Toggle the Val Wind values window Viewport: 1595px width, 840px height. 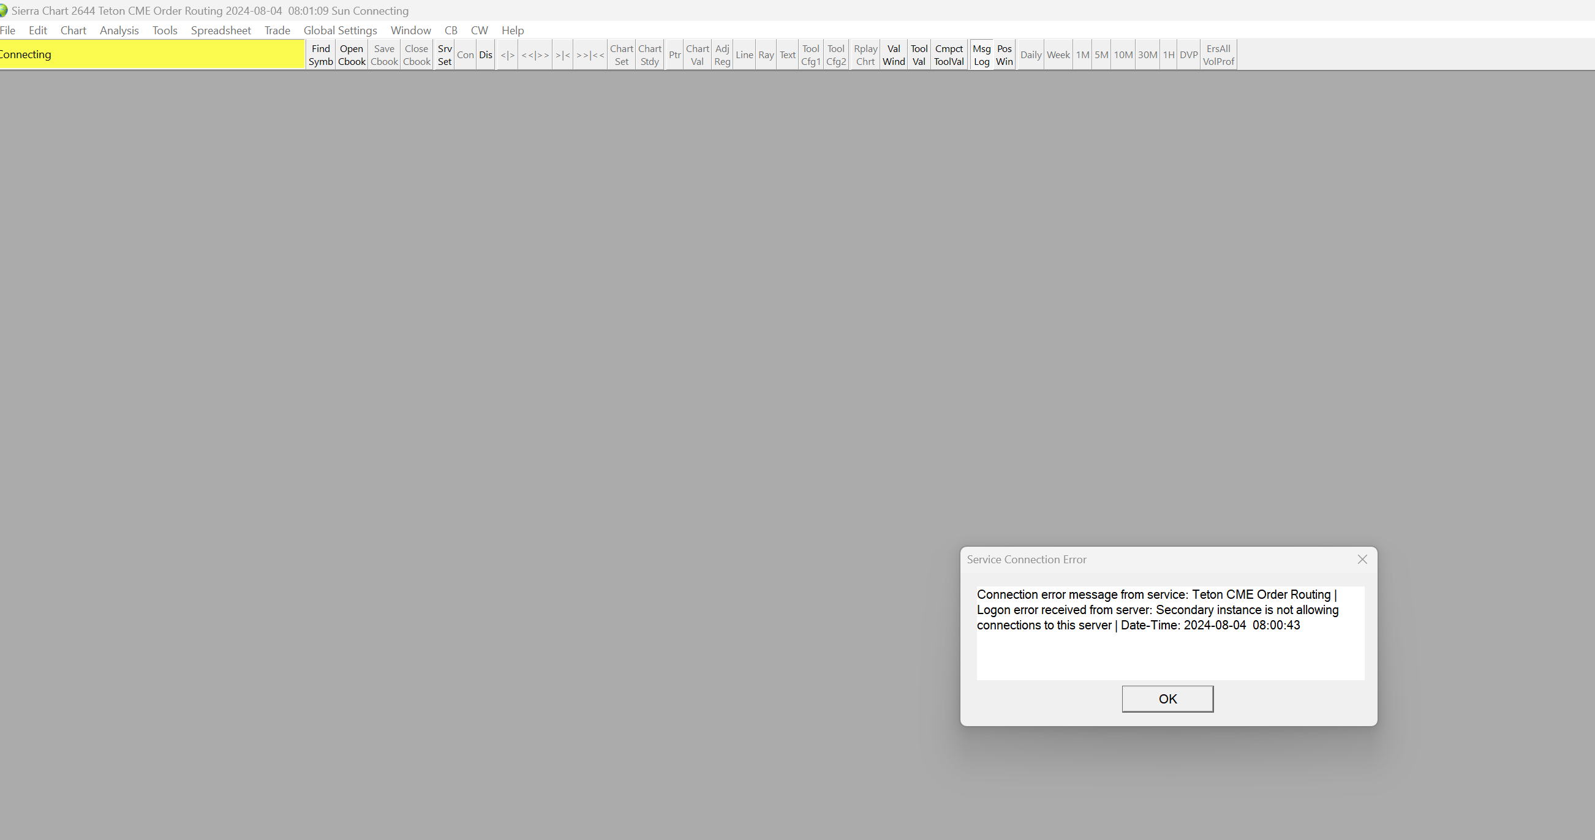coord(893,55)
